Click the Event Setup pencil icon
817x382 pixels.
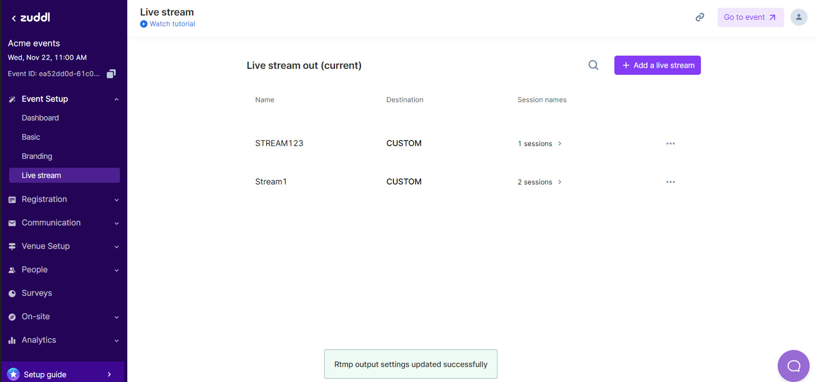tap(12, 99)
